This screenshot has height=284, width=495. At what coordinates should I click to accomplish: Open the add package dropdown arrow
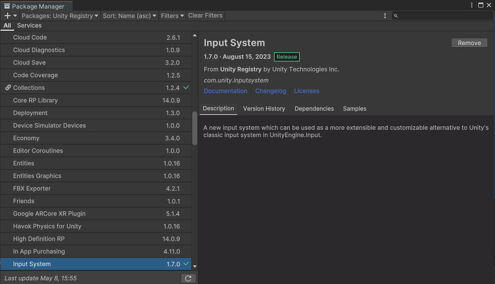pos(15,16)
